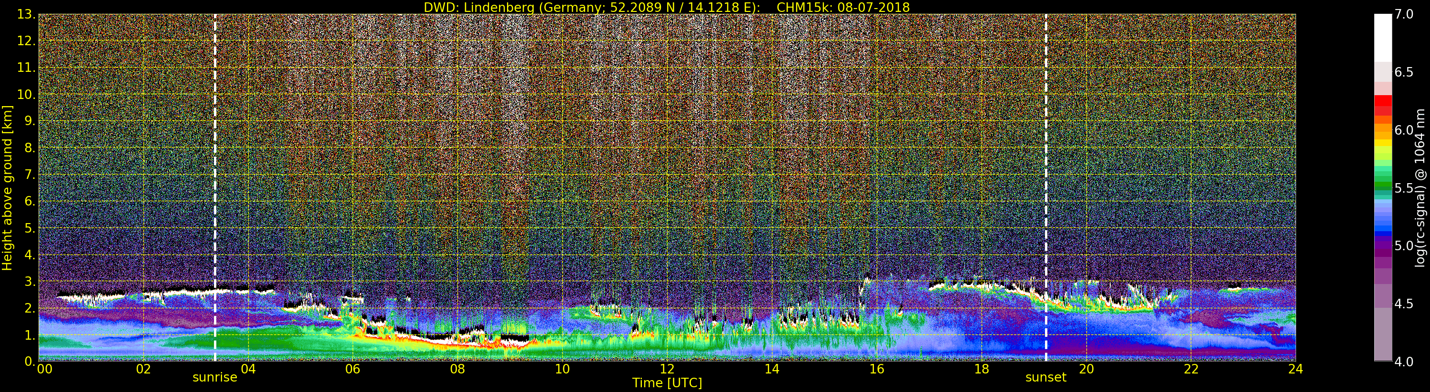This screenshot has width=1430, height=392.
Task: Click the height axis tick '0.'
Action: point(30,361)
